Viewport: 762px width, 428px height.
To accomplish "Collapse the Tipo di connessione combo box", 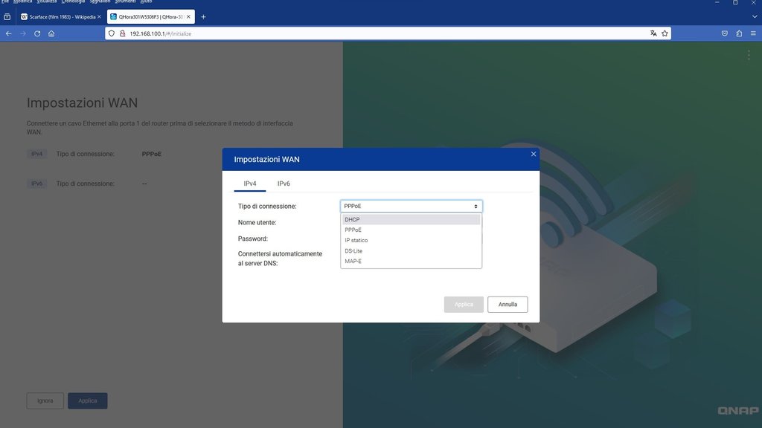I will point(411,207).
